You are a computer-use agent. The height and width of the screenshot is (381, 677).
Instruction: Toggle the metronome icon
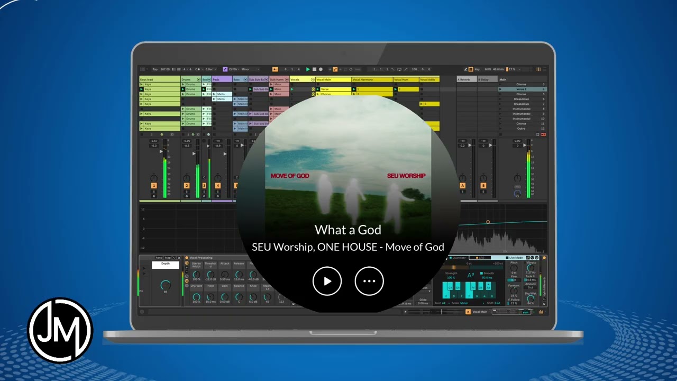point(197,69)
